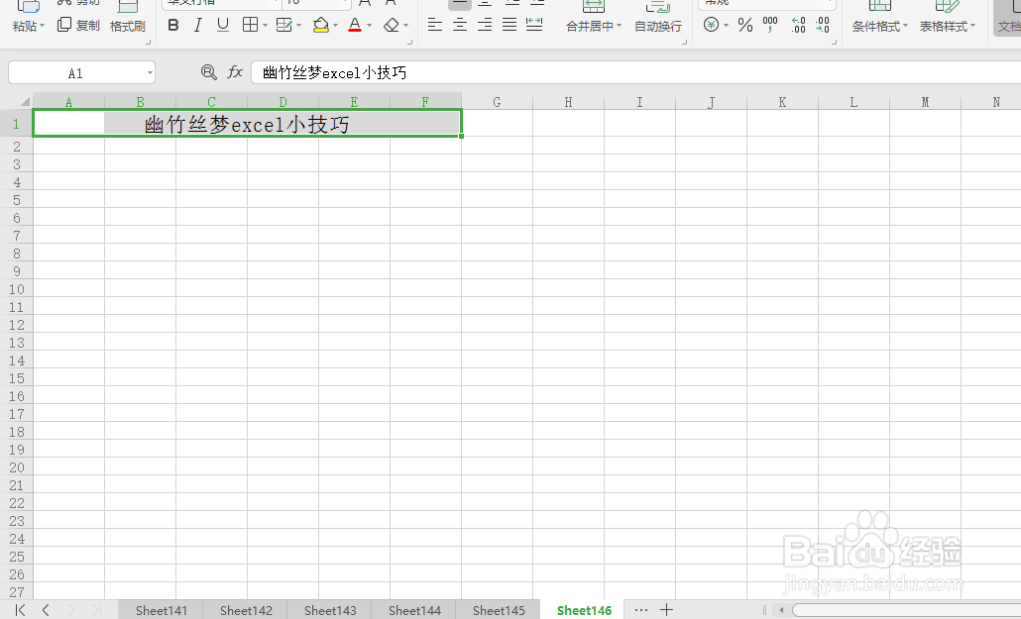Apply thousands separator style
Screen dimensions: 1021x619
(x=770, y=26)
